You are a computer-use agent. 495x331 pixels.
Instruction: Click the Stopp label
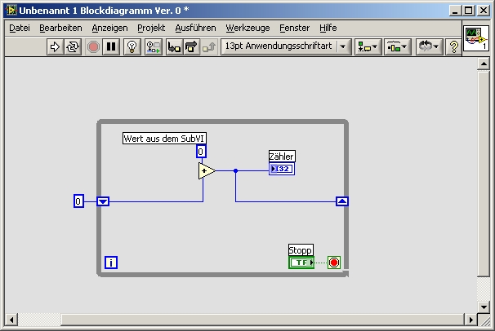pos(301,250)
